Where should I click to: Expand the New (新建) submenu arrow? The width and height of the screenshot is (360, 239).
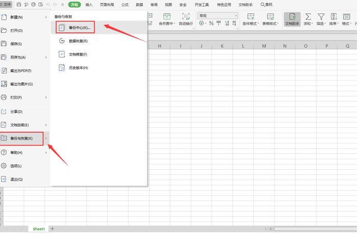click(46, 17)
